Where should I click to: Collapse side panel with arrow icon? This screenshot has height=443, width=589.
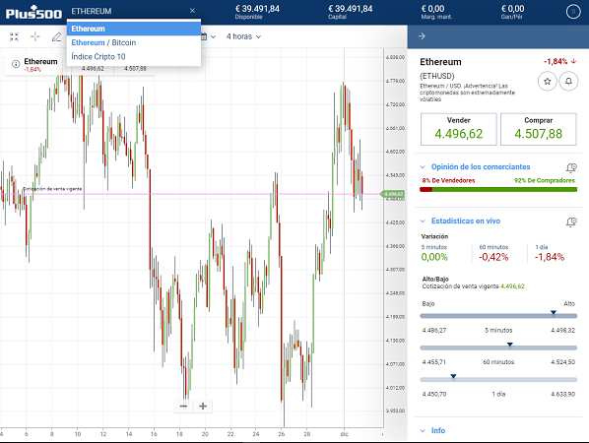point(422,36)
